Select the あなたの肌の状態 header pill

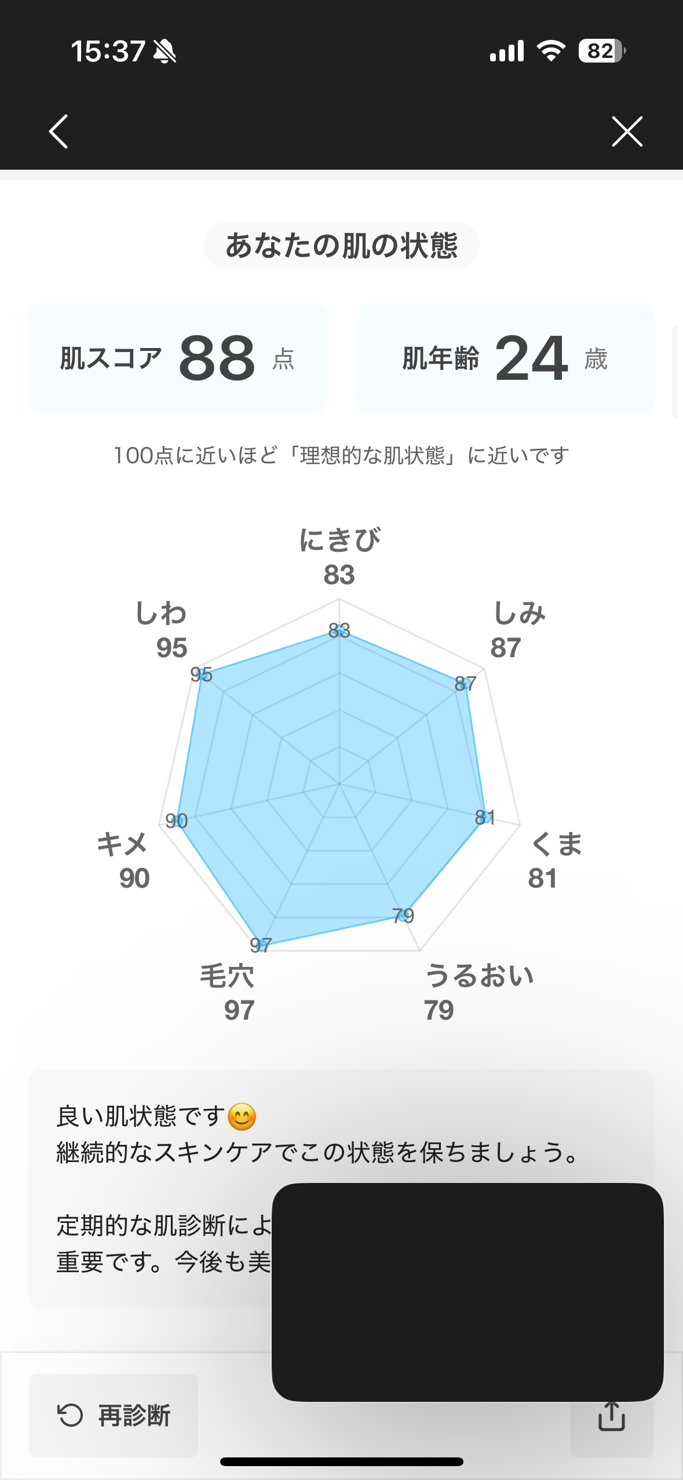[x=341, y=245]
